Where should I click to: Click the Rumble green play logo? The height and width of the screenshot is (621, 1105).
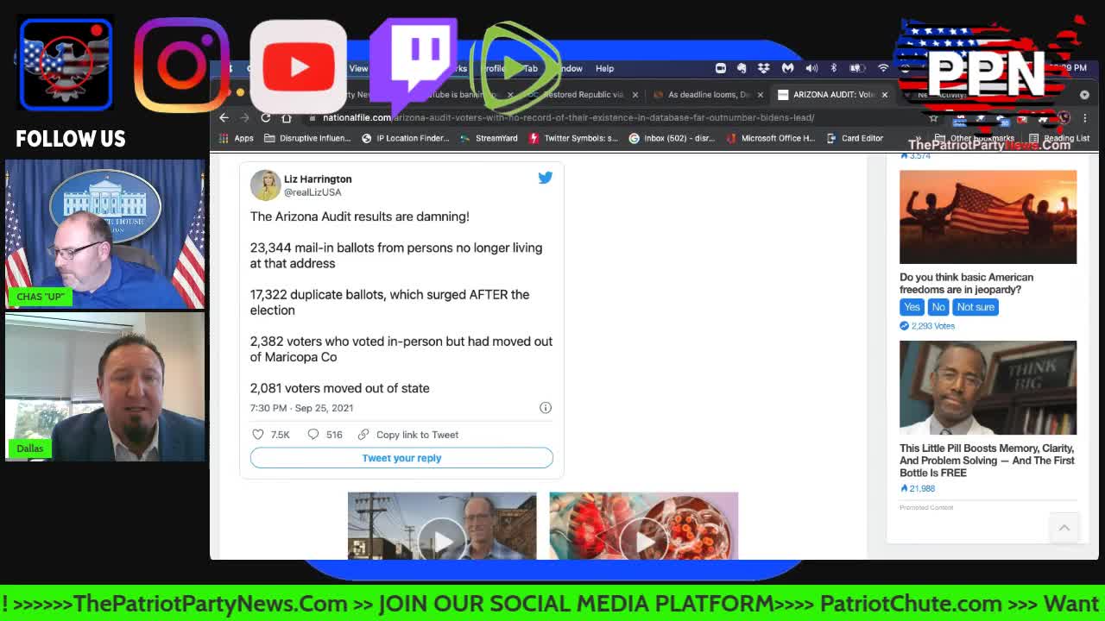point(515,67)
